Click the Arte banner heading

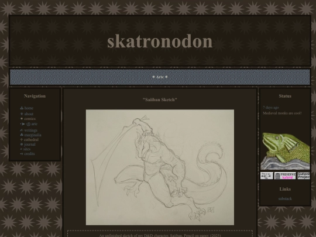[x=160, y=77]
